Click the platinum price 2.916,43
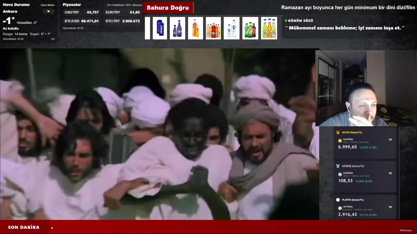 click(348, 214)
